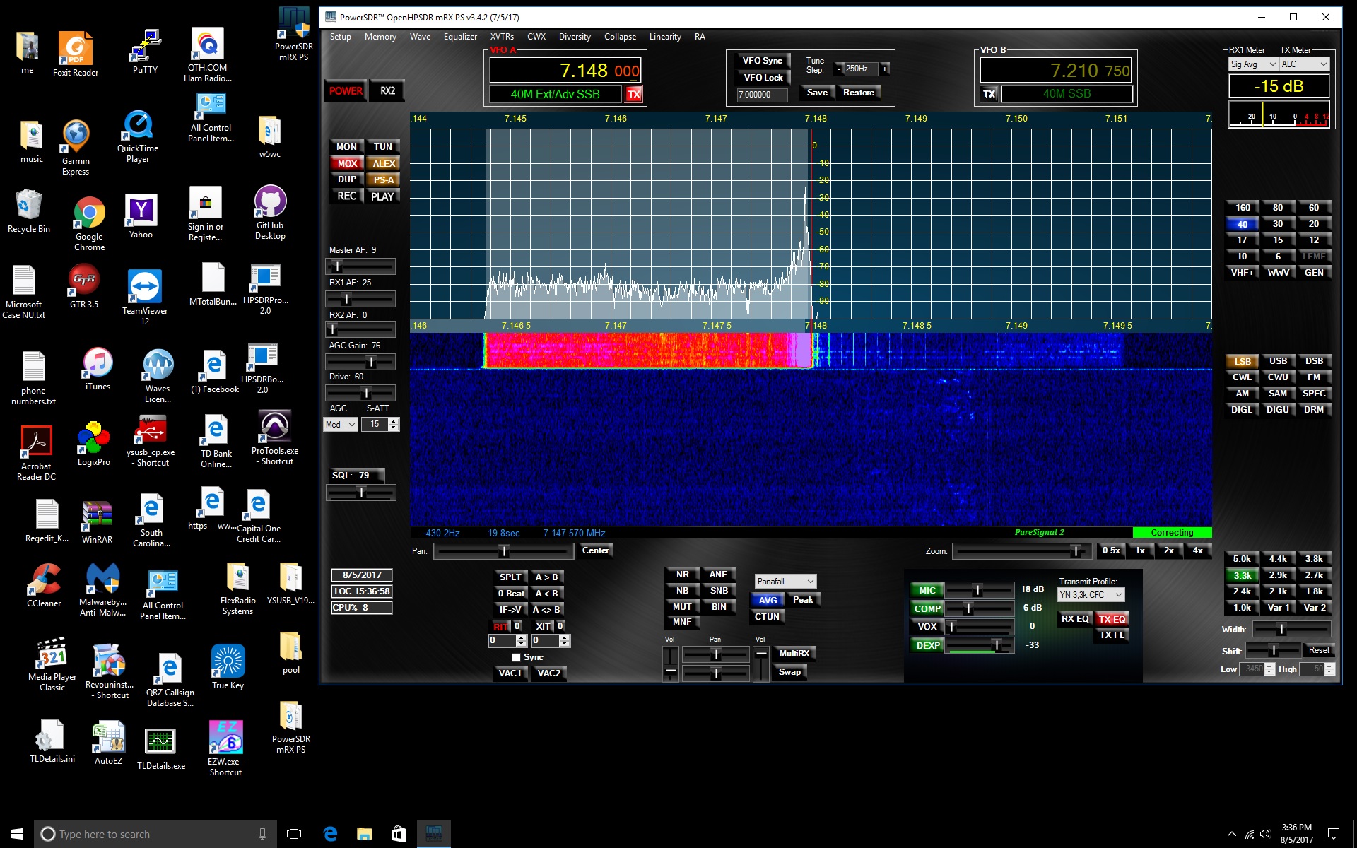Screen dimensions: 1357x848
Task: Toggle the TUN tune button
Action: (383, 146)
